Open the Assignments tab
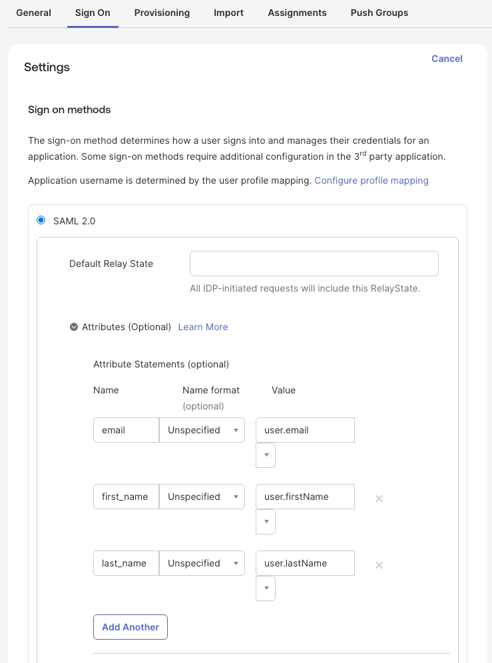Image resolution: width=492 pixels, height=663 pixels. click(x=297, y=13)
